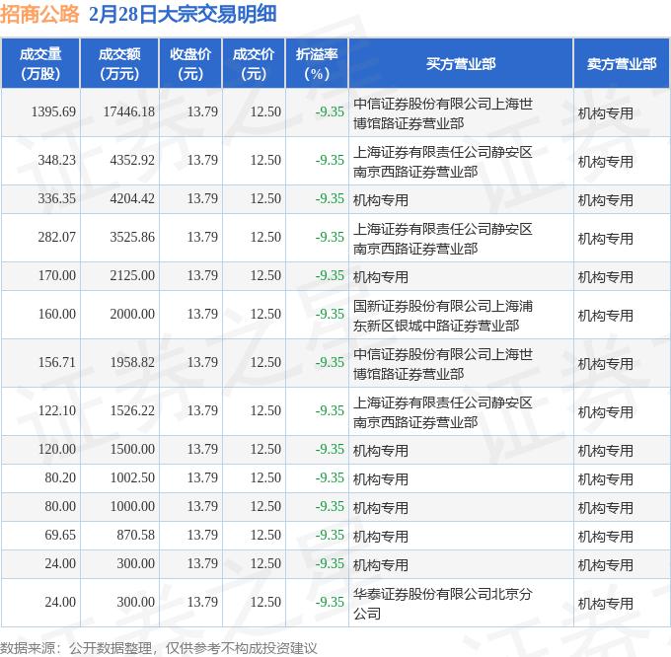Click discount rate -9.35 in the 1395.69 row
The width and height of the screenshot is (671, 657).
(x=330, y=112)
